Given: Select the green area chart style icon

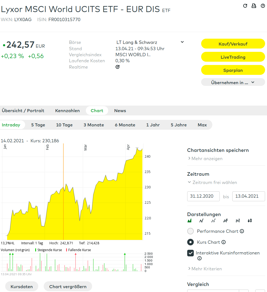Looking at the screenshot, I should [189, 220].
